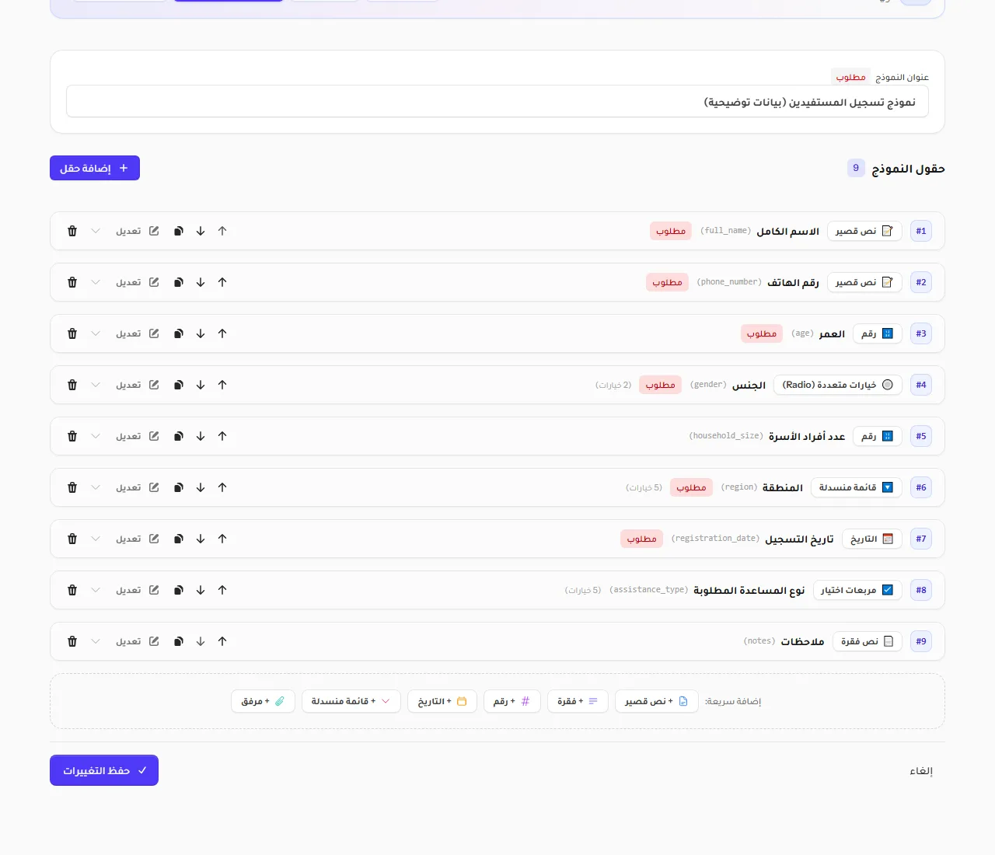The width and height of the screenshot is (995, 855).
Task: Duplicate the الجنس field
Action: tap(179, 385)
